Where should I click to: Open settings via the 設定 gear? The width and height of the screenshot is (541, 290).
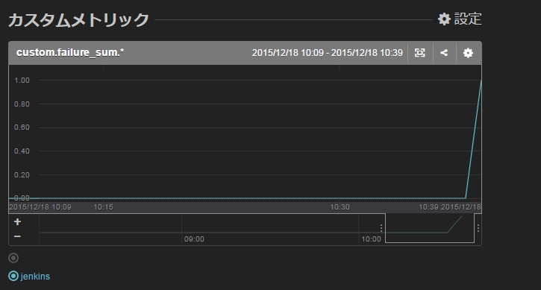pyautogui.click(x=460, y=19)
